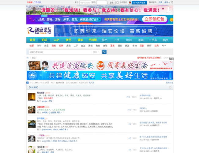Click the 最新回复 link
The height and width of the screenshot is (153, 199).
click(170, 83)
